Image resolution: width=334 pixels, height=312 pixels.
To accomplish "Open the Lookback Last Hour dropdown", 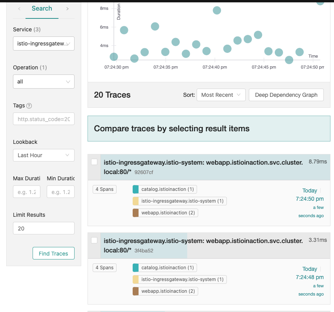I will click(44, 155).
